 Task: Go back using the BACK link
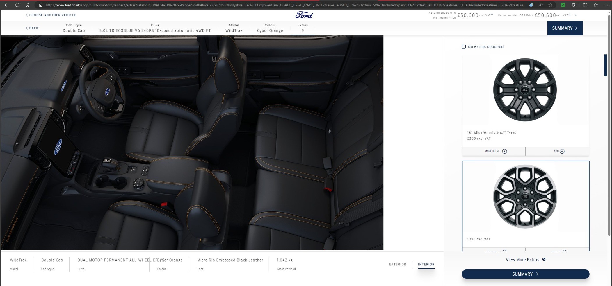point(32,28)
